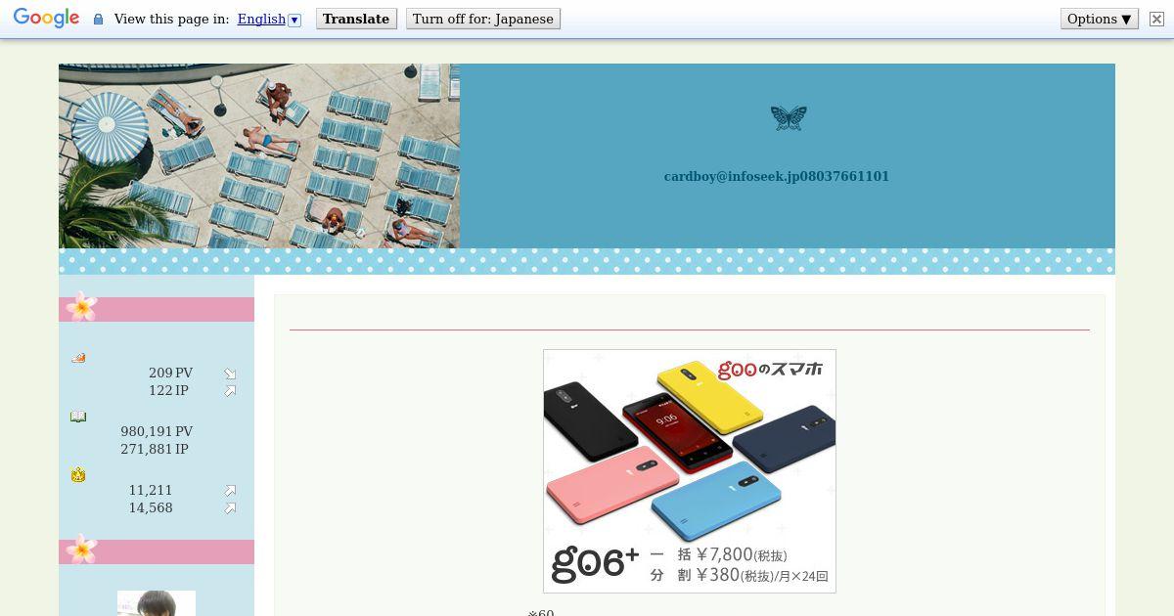Click the goo smartphone g06+ advertisement

tap(690, 471)
